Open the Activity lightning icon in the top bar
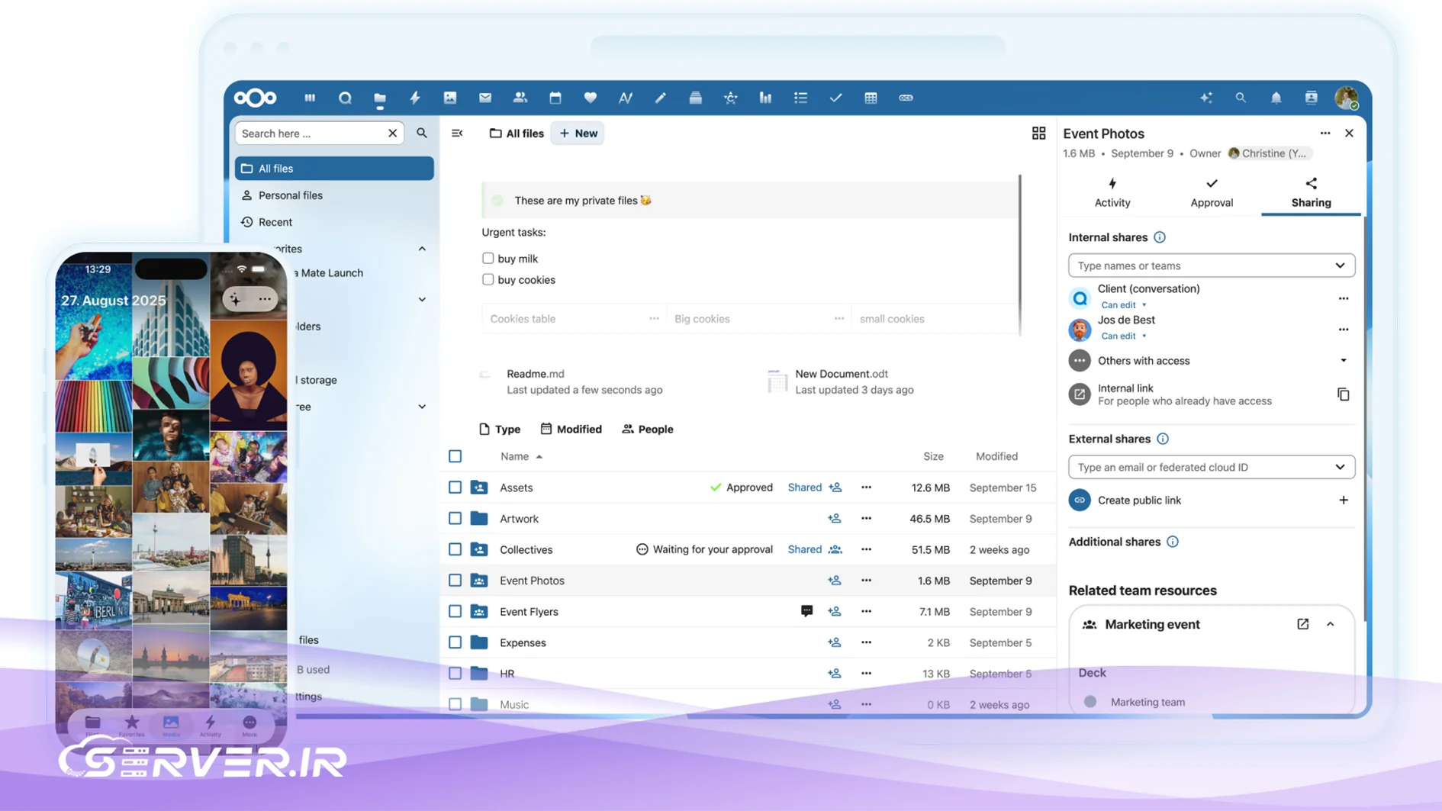1442x811 pixels. (415, 98)
